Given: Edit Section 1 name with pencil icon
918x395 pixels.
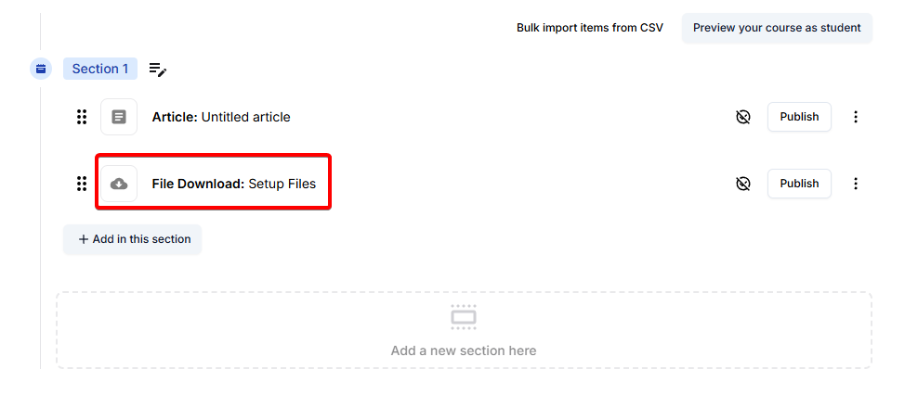Looking at the screenshot, I should coord(158,69).
